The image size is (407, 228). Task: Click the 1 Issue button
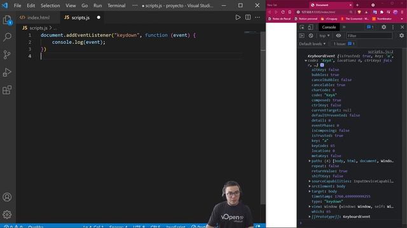pyautogui.click(x=344, y=44)
